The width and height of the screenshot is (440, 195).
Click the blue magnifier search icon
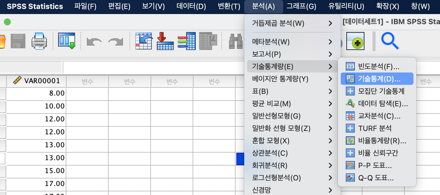(x=390, y=41)
